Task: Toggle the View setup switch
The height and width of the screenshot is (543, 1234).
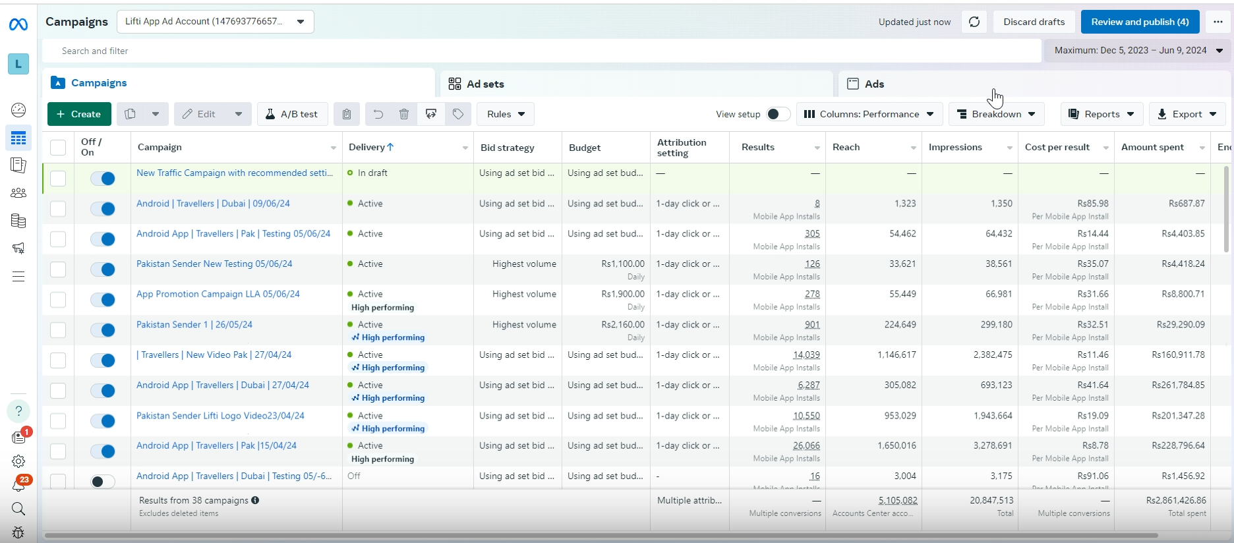Action: coord(778,114)
